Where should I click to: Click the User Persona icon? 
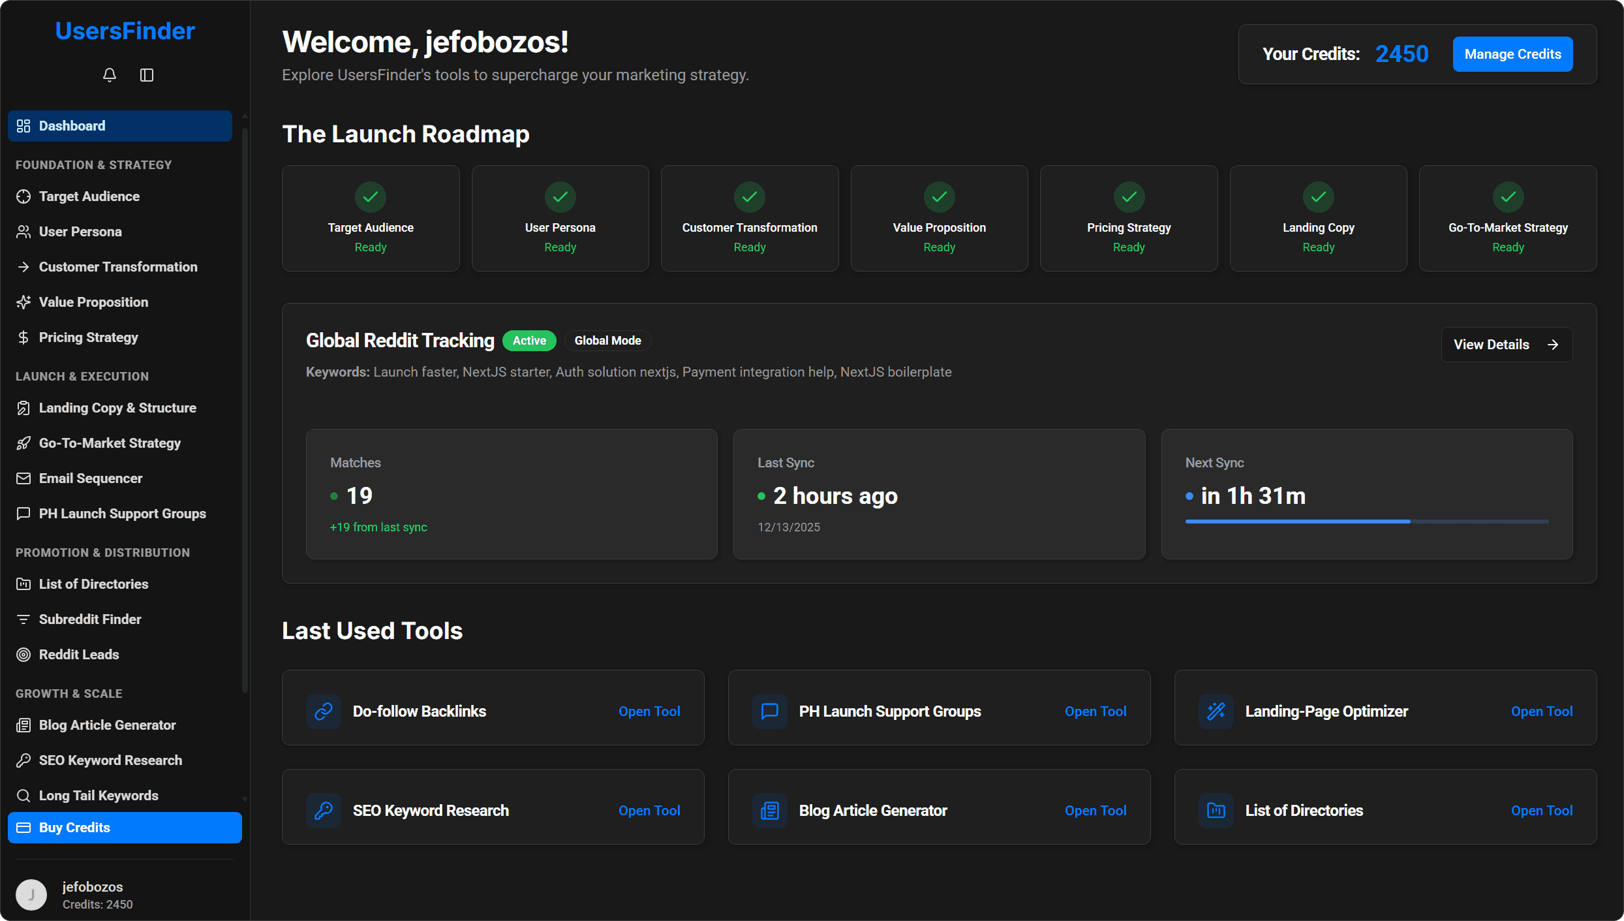(x=23, y=231)
